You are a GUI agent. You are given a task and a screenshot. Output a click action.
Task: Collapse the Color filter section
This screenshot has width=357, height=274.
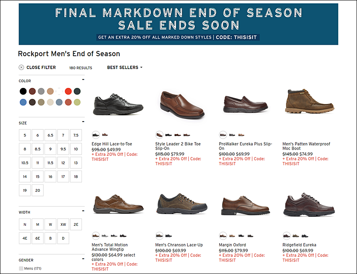pos(83,80)
